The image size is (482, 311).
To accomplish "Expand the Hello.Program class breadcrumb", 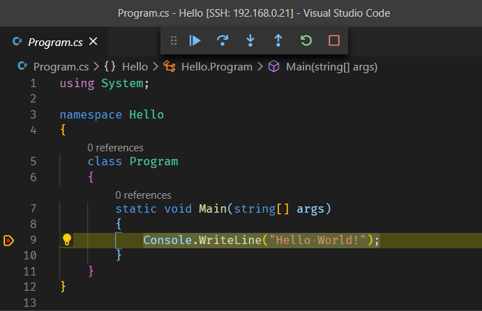I will [217, 67].
